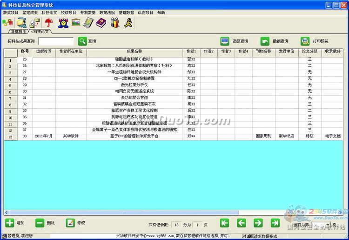This screenshot has width=349, height=240.
Task: Go to the last page arrow
Action: (275, 223)
